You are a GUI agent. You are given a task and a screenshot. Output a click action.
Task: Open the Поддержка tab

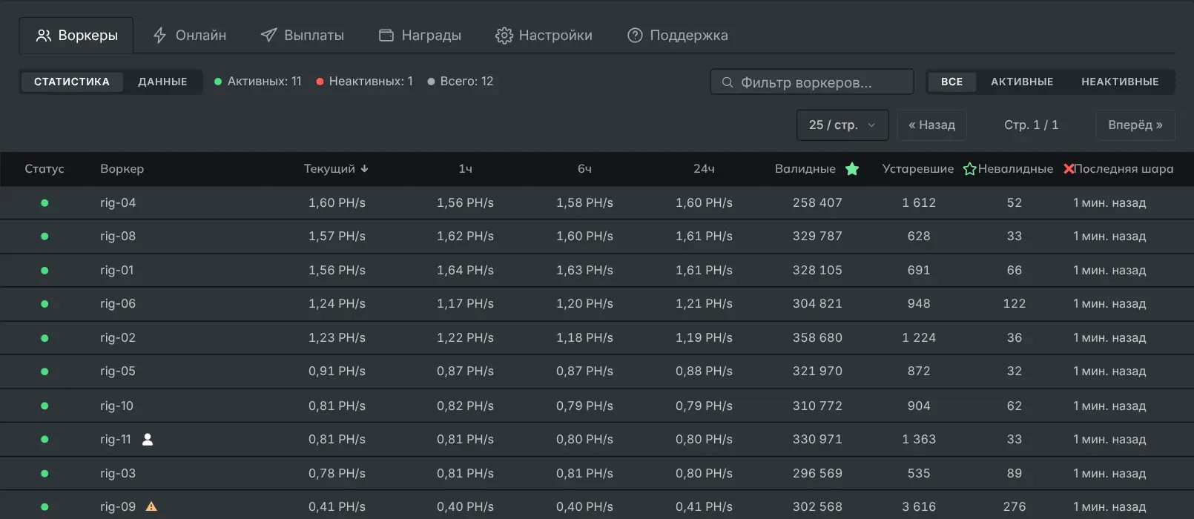pos(677,36)
